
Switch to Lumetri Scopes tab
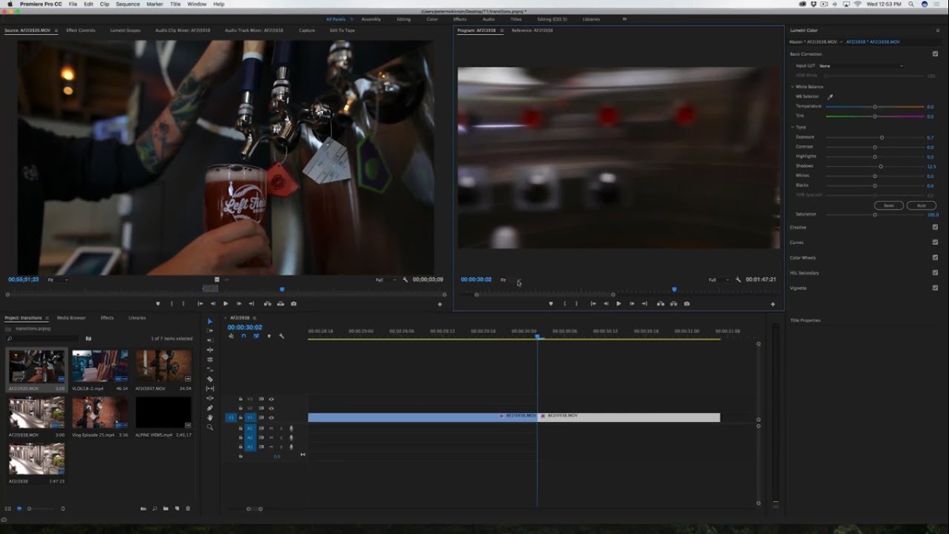125,30
